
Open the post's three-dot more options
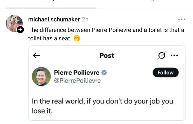(182, 19)
